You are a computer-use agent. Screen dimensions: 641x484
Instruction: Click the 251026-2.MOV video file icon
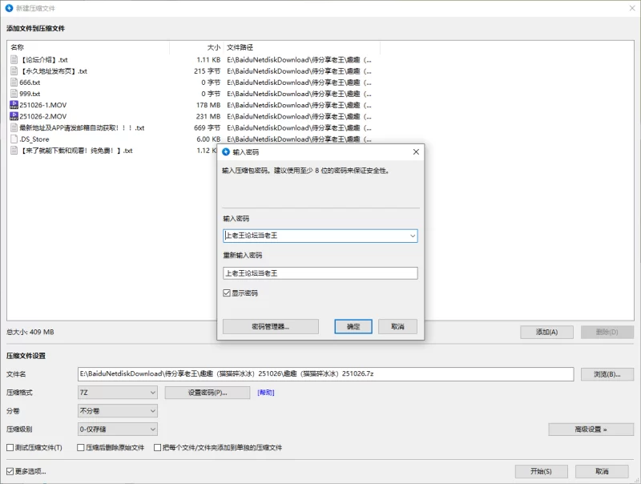pos(13,116)
